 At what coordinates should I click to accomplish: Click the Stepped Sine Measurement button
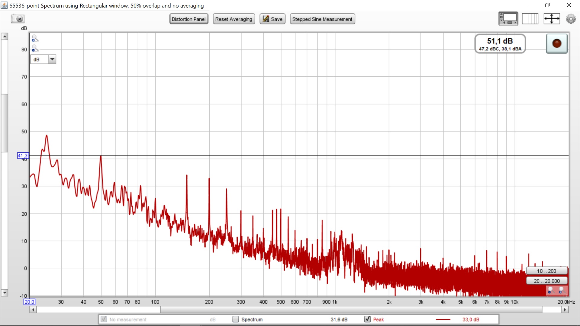pyautogui.click(x=322, y=19)
